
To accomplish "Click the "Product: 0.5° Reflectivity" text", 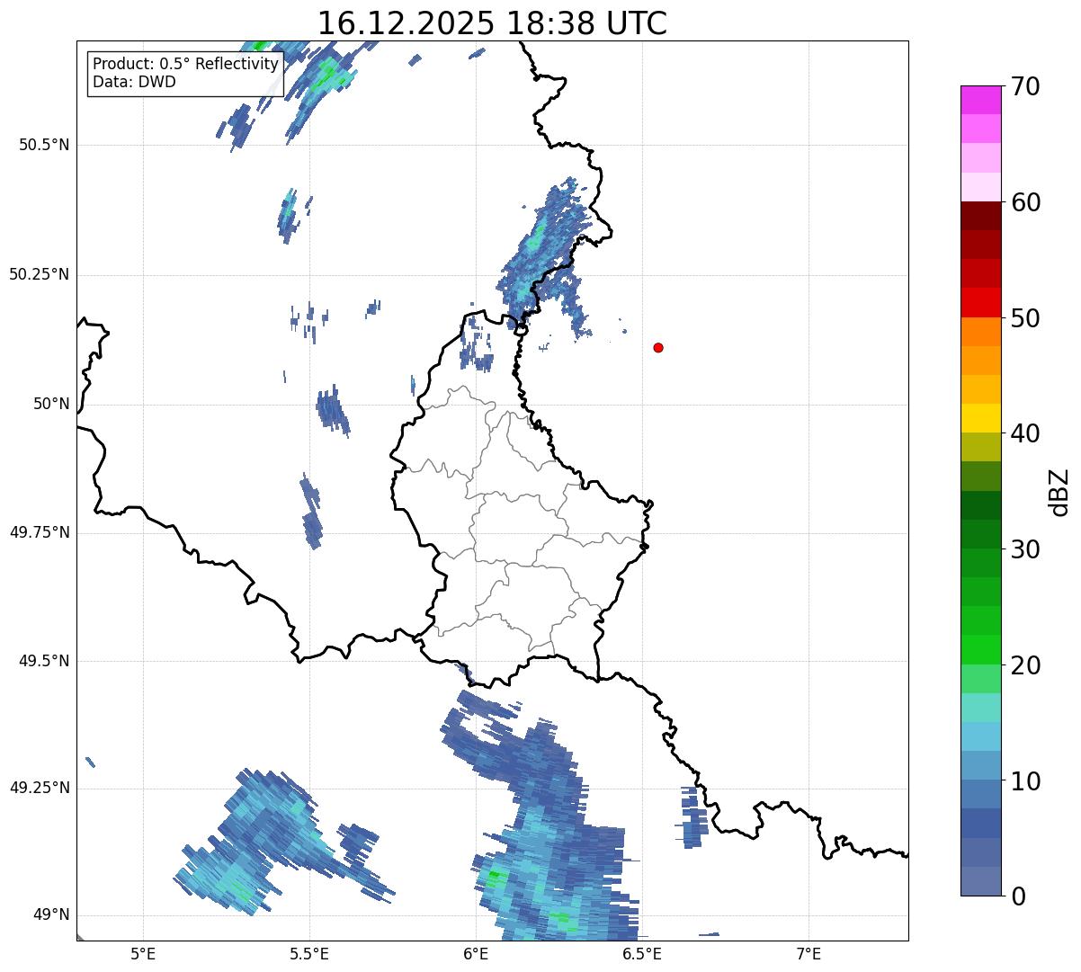I will pyautogui.click(x=185, y=65).
